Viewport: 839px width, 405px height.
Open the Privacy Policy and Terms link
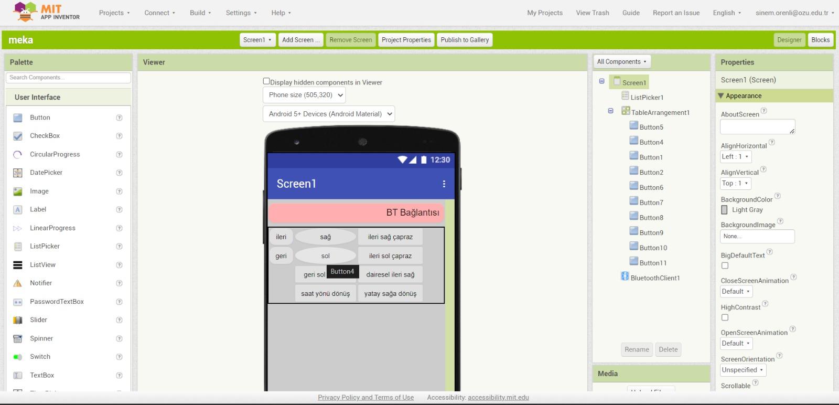[x=365, y=397]
